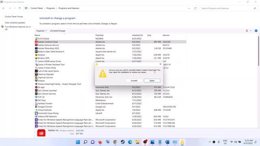
Task: Select the Epic Online Services row
Action: point(110,94)
